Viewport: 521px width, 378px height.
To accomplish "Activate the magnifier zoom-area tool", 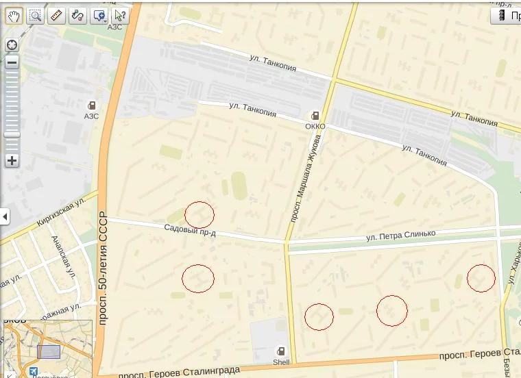I will (35, 16).
